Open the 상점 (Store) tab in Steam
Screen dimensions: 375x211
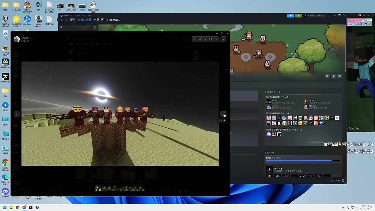pyautogui.click(x=72, y=20)
